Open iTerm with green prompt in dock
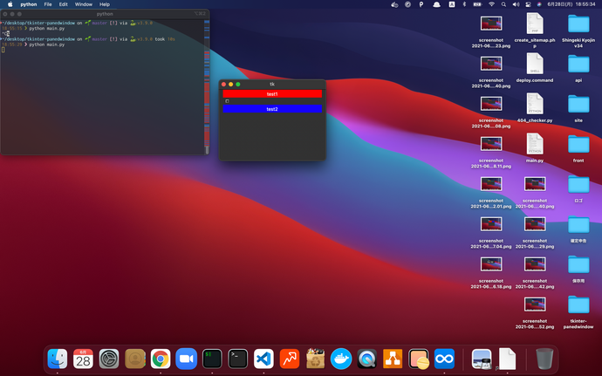Image resolution: width=602 pixels, height=376 pixels. [212, 359]
